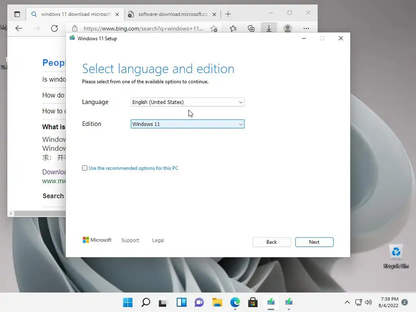Close the Windows 11 Setup window

341,38
